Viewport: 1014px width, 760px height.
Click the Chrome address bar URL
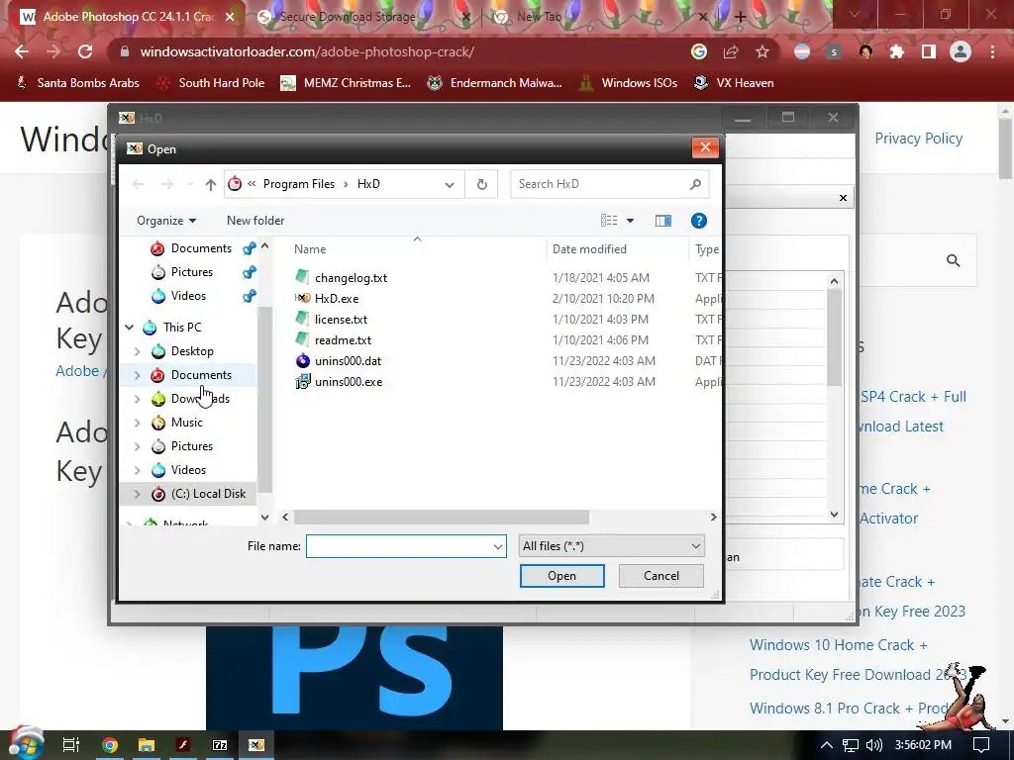click(x=307, y=51)
